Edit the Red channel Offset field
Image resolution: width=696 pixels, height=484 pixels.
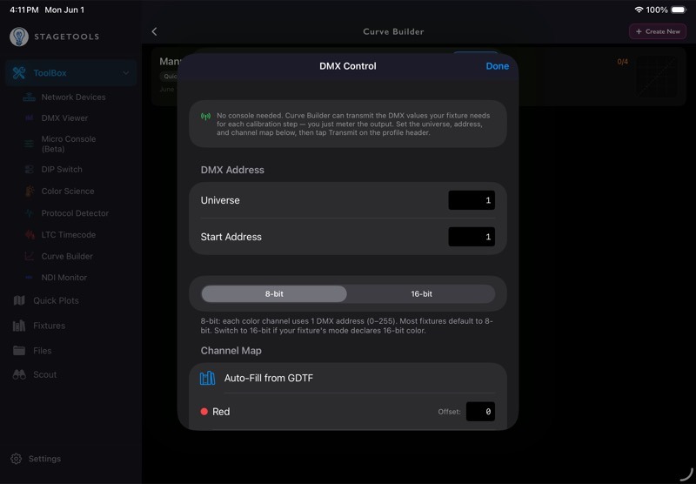[x=480, y=412]
